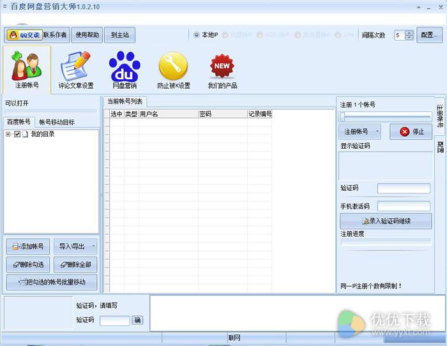Click the bottom 验证码 input field

(x=115, y=320)
